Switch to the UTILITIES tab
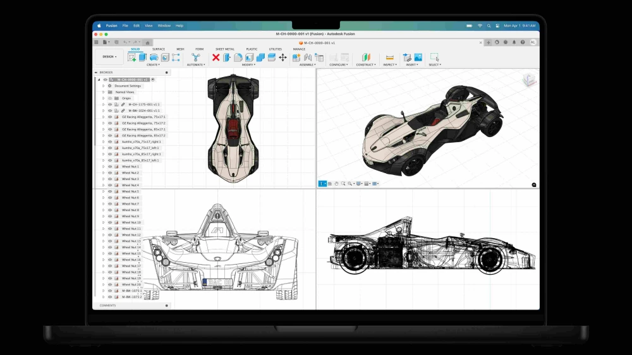Screen dimensions: 632x355 tap(276, 49)
